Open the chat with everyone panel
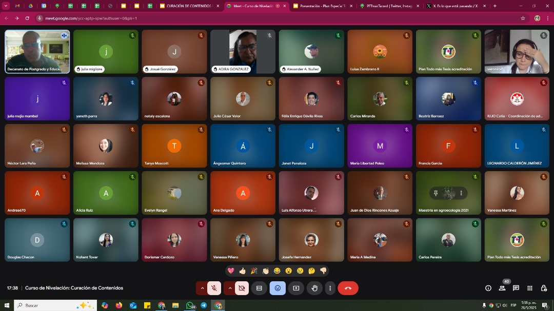554x311 pixels. pos(516,288)
